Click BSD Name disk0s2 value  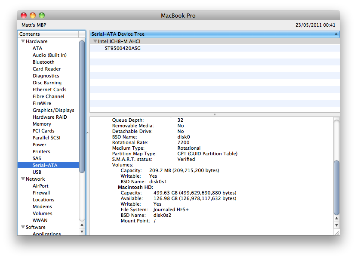coord(162,215)
